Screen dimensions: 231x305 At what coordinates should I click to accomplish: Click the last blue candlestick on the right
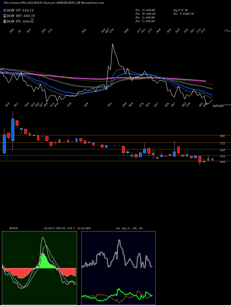pos(213,159)
